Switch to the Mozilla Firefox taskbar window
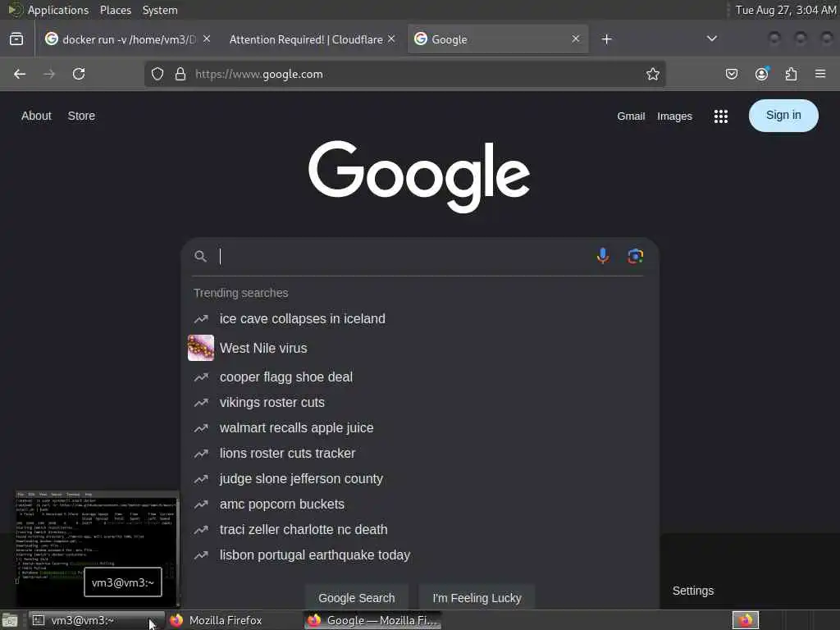840x630 pixels. click(233, 620)
